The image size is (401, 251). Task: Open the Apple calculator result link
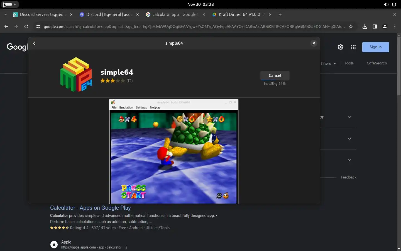tap(91, 247)
